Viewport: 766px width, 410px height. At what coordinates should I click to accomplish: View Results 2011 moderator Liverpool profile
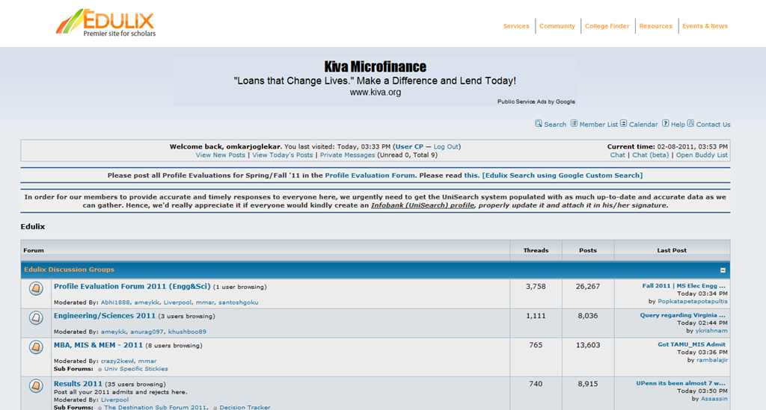114,400
